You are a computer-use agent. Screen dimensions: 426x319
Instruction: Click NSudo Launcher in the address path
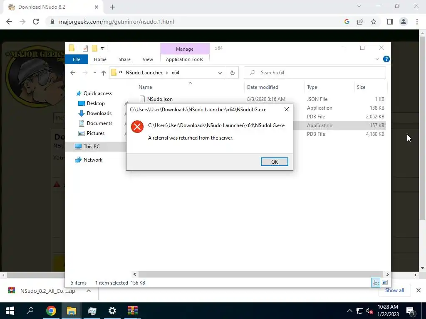click(144, 73)
